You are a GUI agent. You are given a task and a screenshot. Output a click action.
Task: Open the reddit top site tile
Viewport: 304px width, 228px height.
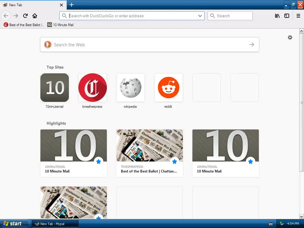coord(169,88)
